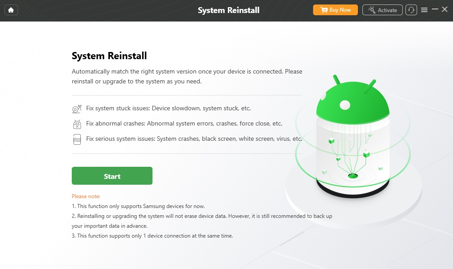The height and width of the screenshot is (269, 453).
Task: Select the Fix abnormal crashes text line
Action: click(184, 123)
